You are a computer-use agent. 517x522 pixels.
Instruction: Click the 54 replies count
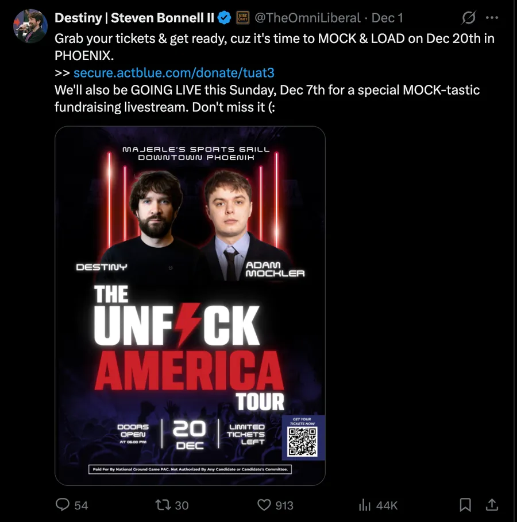(x=82, y=505)
